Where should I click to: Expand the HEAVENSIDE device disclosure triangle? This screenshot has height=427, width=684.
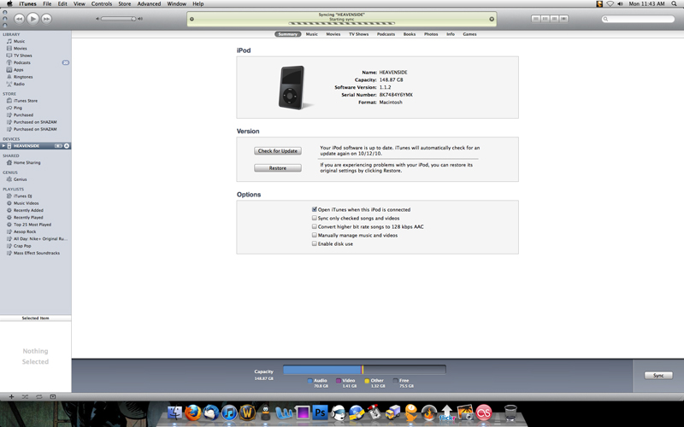coord(3,146)
